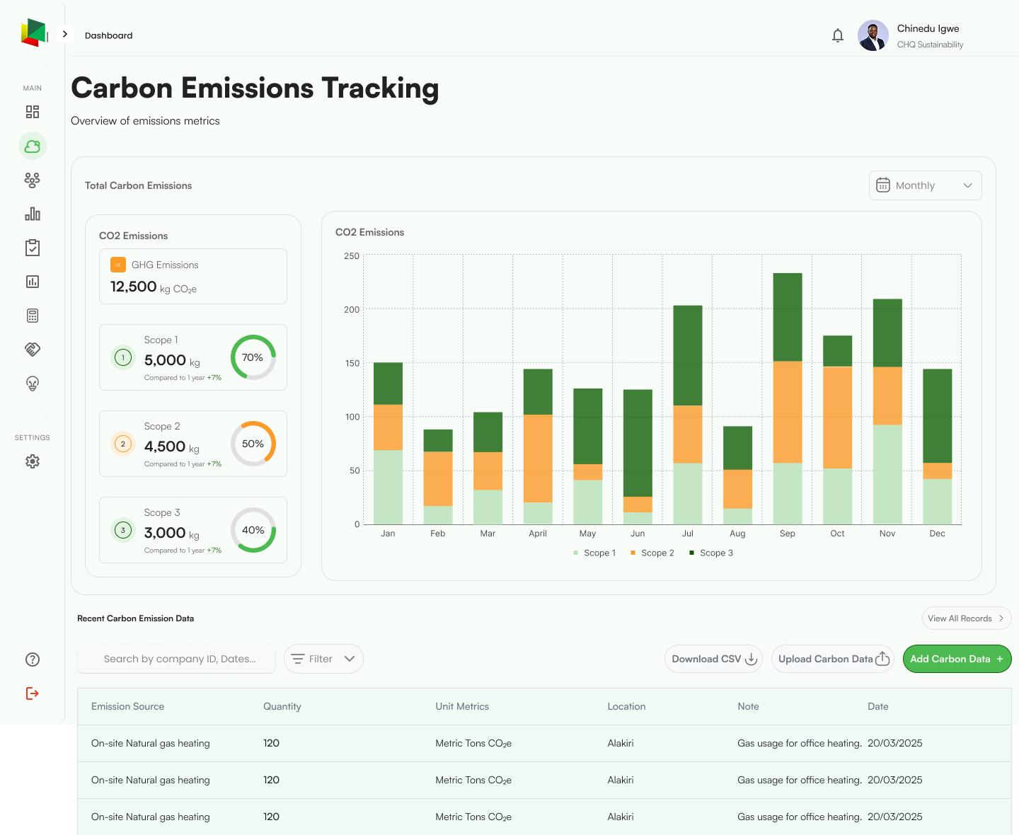This screenshot has height=835, width=1019.
Task: Click the Add Carbon Data button
Action: point(957,659)
